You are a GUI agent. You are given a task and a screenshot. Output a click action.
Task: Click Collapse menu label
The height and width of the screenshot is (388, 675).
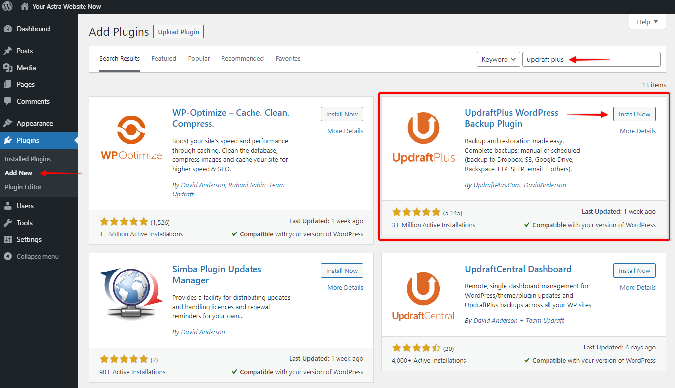[x=38, y=256]
